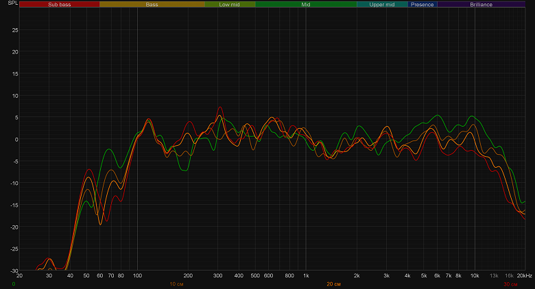Screen dimensions: 535x289
Task: Click the -30 dB axis value
Action: [14, 271]
